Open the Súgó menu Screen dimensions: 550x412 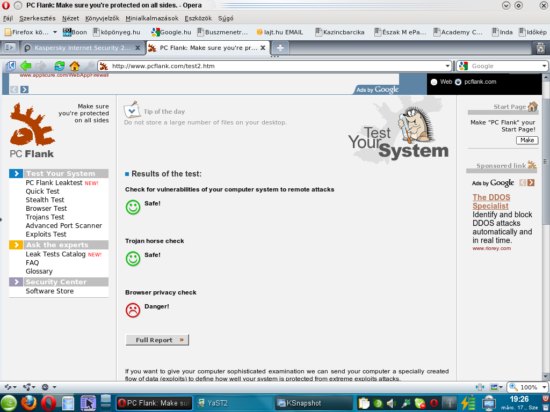226,18
